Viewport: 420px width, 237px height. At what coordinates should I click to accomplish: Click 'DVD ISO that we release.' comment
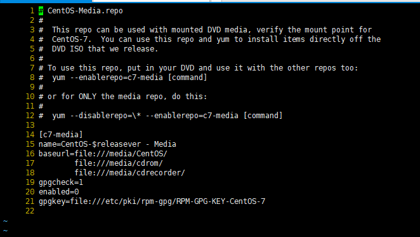[105, 49]
